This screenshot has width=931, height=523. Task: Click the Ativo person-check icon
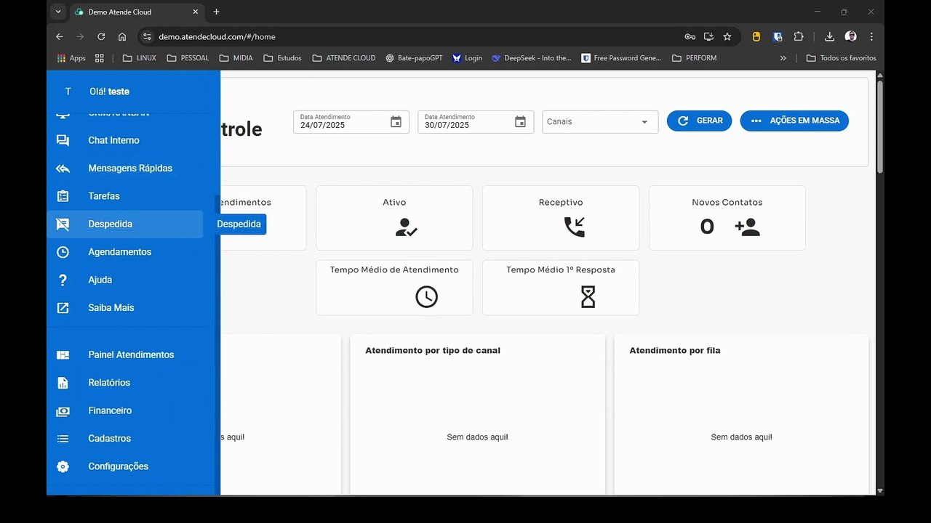point(406,227)
